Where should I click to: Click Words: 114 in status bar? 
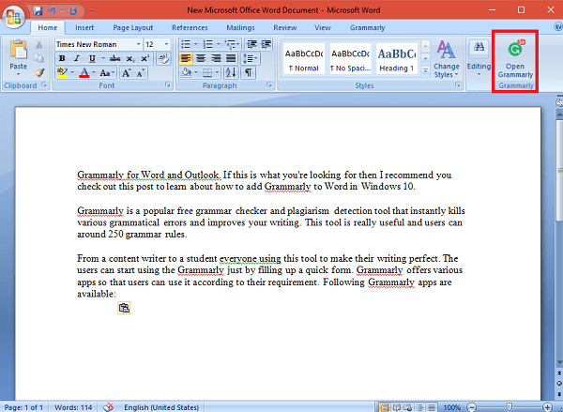(x=73, y=407)
